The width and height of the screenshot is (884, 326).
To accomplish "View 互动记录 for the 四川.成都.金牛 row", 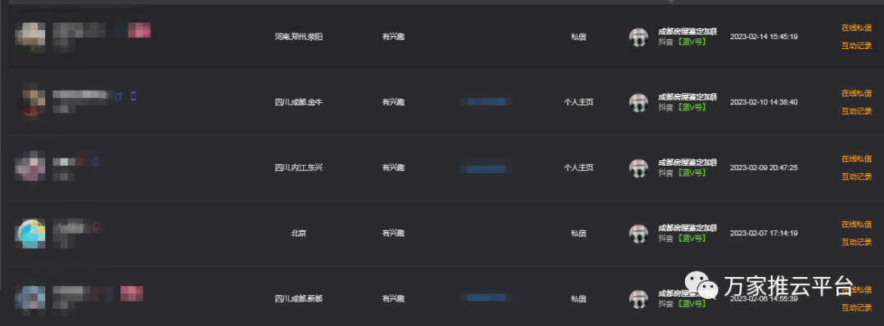I will [856, 111].
